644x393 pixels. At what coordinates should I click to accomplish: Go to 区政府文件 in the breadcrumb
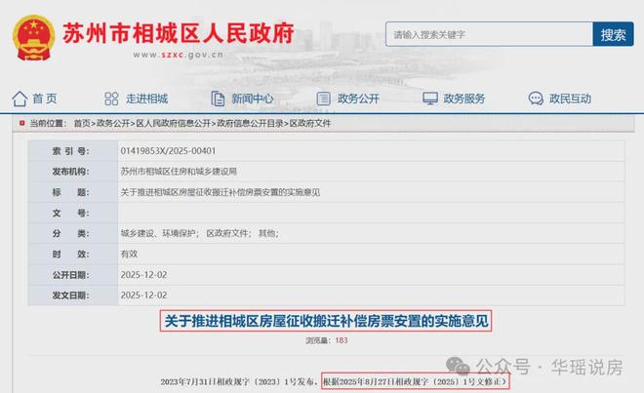[309, 123]
